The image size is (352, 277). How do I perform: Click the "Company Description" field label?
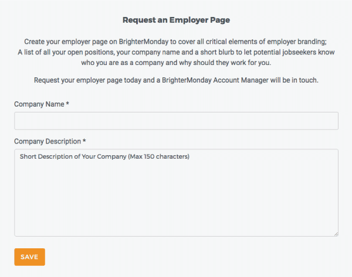click(x=48, y=141)
